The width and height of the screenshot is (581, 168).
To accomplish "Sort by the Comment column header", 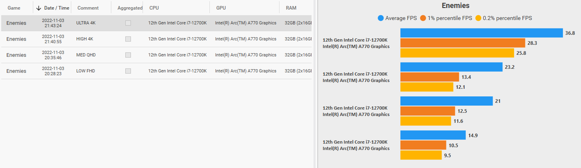I will (x=88, y=8).
